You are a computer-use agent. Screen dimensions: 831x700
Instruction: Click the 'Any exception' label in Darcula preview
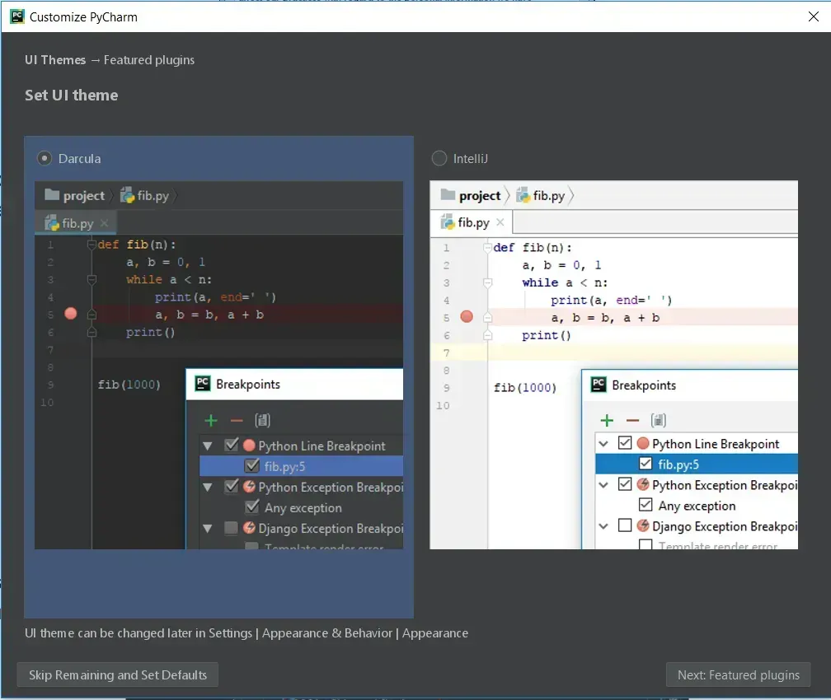303,508
